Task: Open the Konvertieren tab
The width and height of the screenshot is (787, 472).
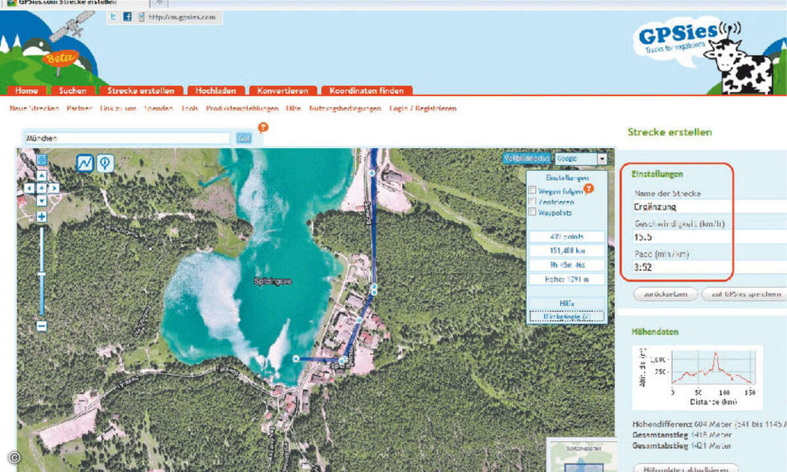Action: [x=283, y=91]
